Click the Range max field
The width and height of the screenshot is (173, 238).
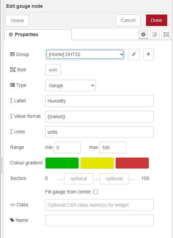(113, 148)
